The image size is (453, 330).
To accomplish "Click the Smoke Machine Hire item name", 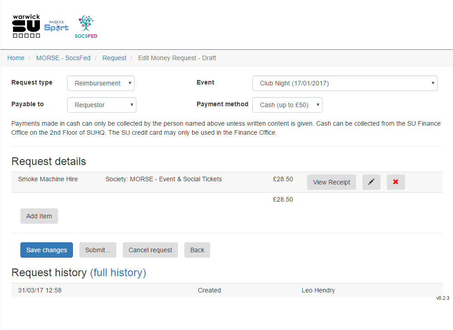I will coord(48,179).
